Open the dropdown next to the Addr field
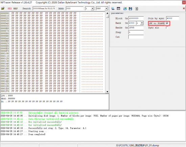Screen dimensions: 186x147 (93, 8)
